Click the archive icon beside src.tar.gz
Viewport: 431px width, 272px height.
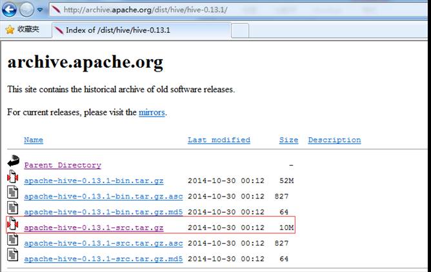13,224
